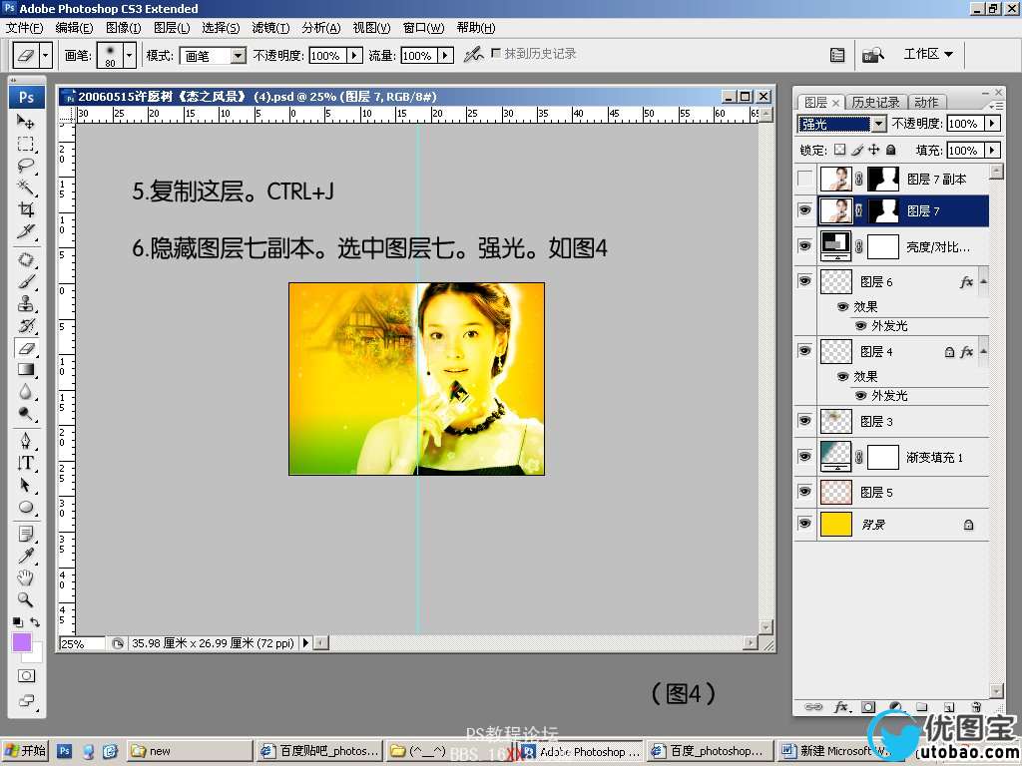Open the 强光 blend mode dropdown
This screenshot has width=1022, height=766.
(x=878, y=123)
